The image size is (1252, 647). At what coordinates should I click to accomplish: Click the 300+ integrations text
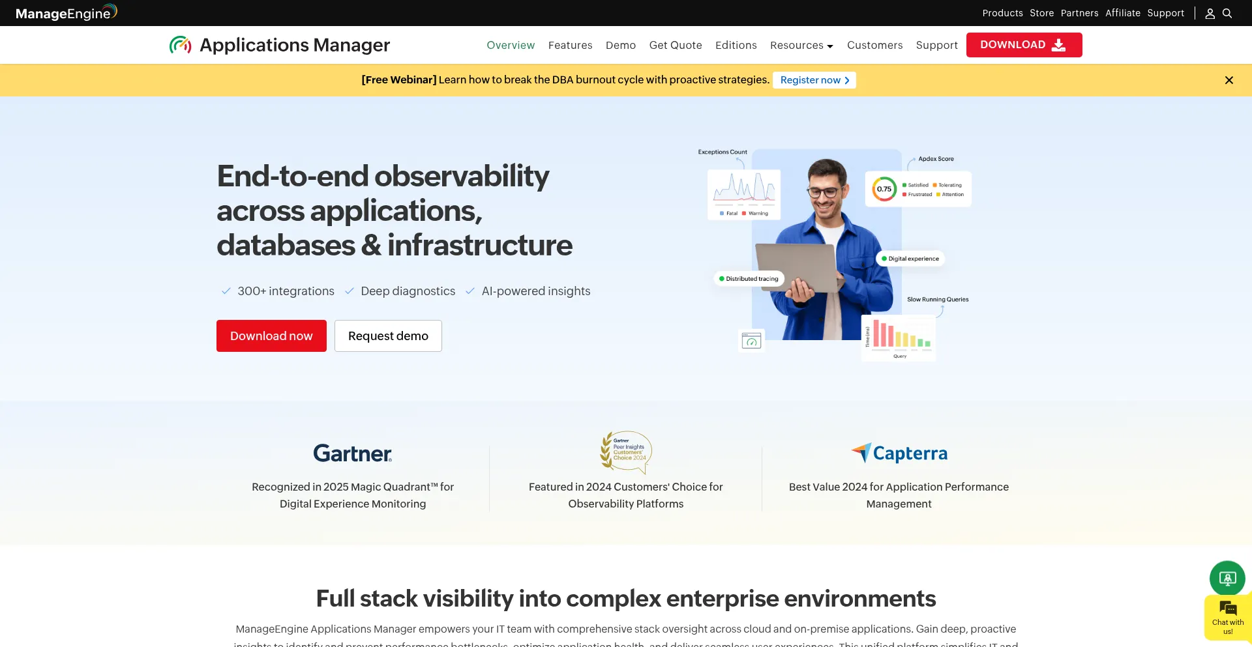pos(286,291)
